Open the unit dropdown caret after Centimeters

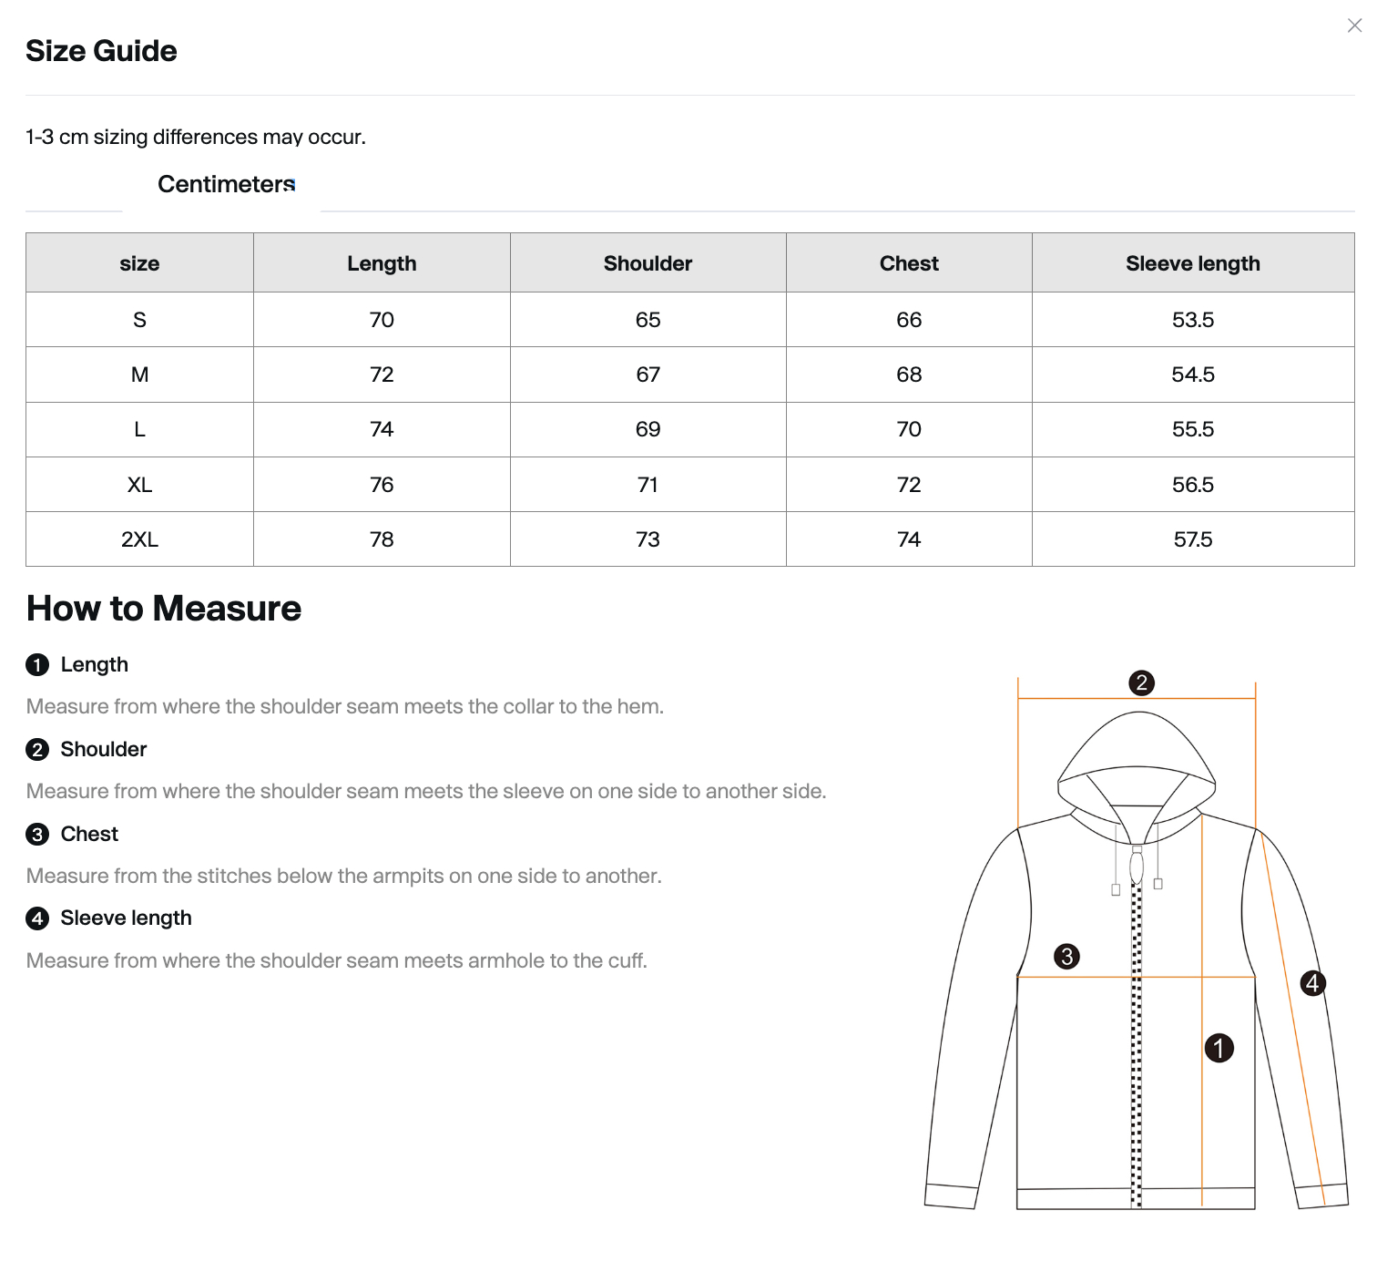(293, 185)
